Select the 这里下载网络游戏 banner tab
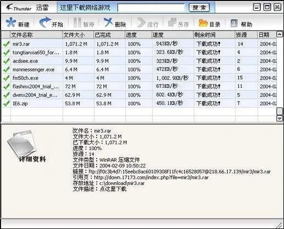This screenshot has height=229, width=284. [x=85, y=8]
